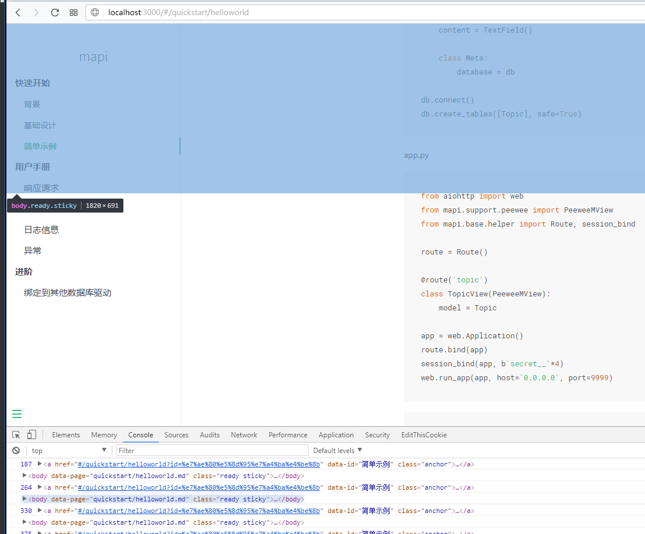This screenshot has width=645, height=534.
Task: Open the Network tab
Action: pyautogui.click(x=244, y=435)
